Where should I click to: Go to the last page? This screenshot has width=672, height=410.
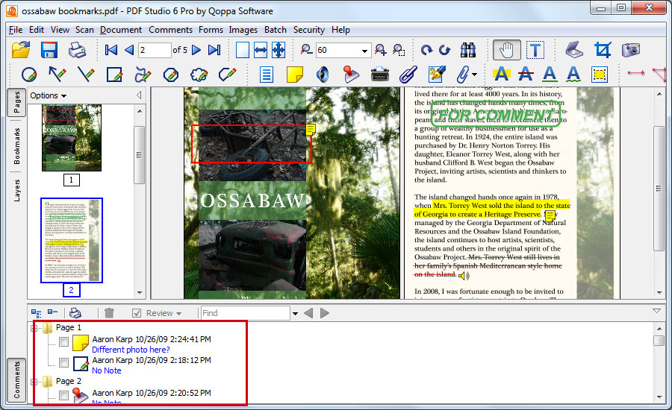pyautogui.click(x=214, y=50)
